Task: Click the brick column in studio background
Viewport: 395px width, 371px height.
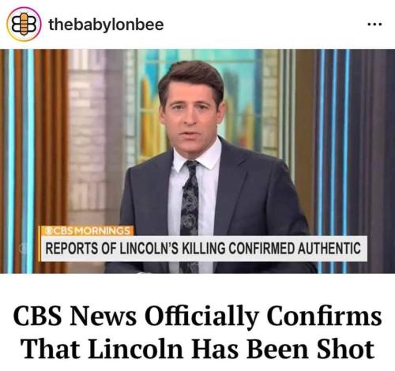Action: (x=87, y=137)
